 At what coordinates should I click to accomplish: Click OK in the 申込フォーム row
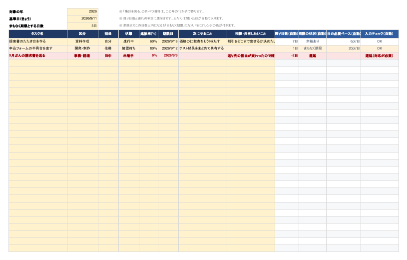(380, 48)
